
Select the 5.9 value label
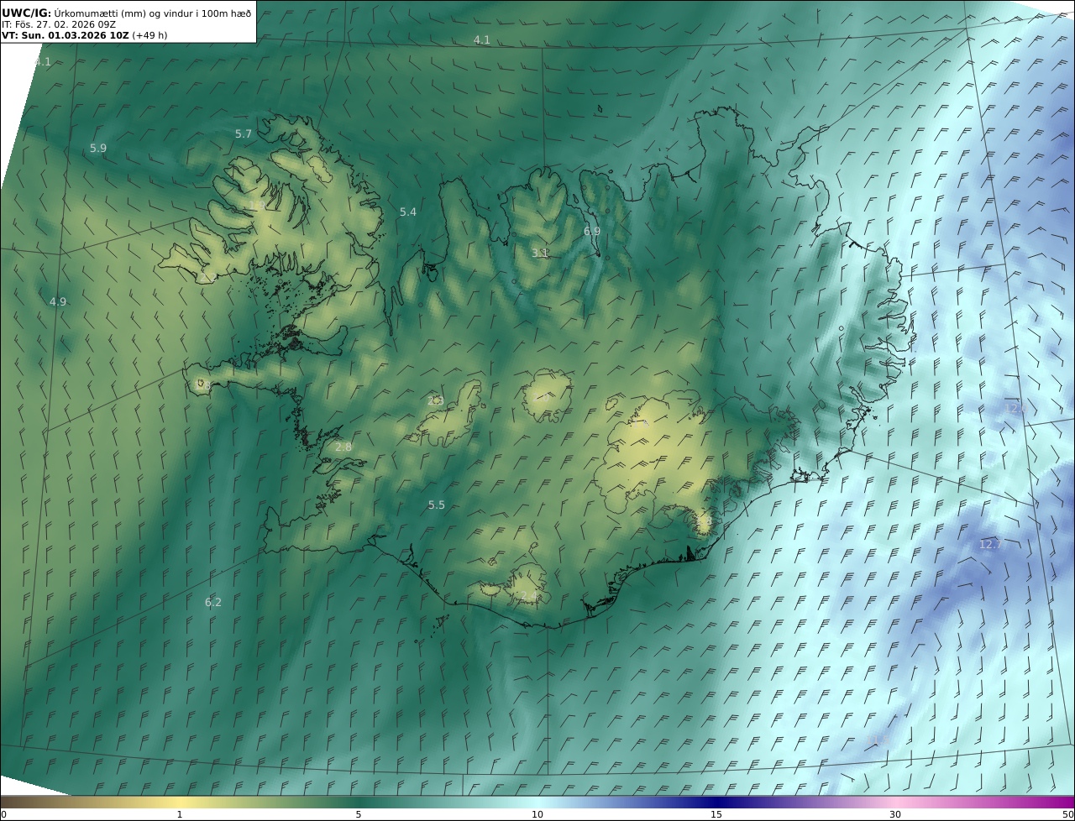tap(98, 149)
